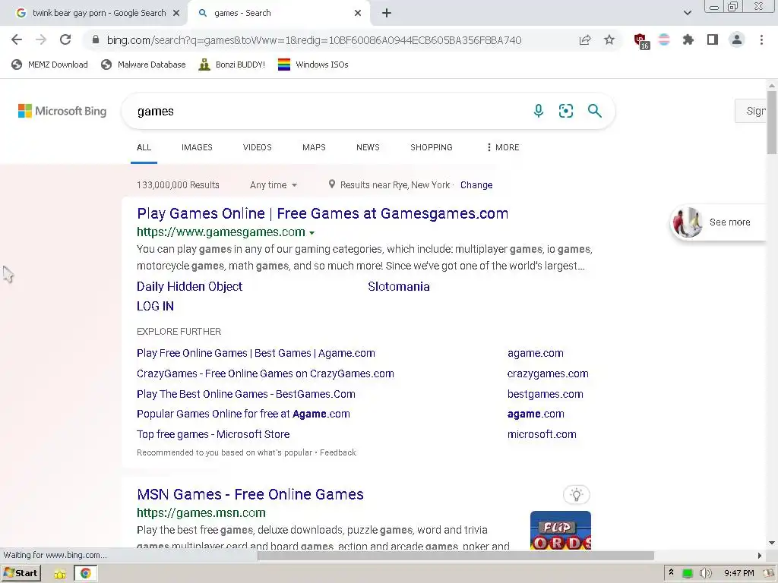Click the volume speaker tray icon
The height and width of the screenshot is (583, 778).
click(706, 573)
